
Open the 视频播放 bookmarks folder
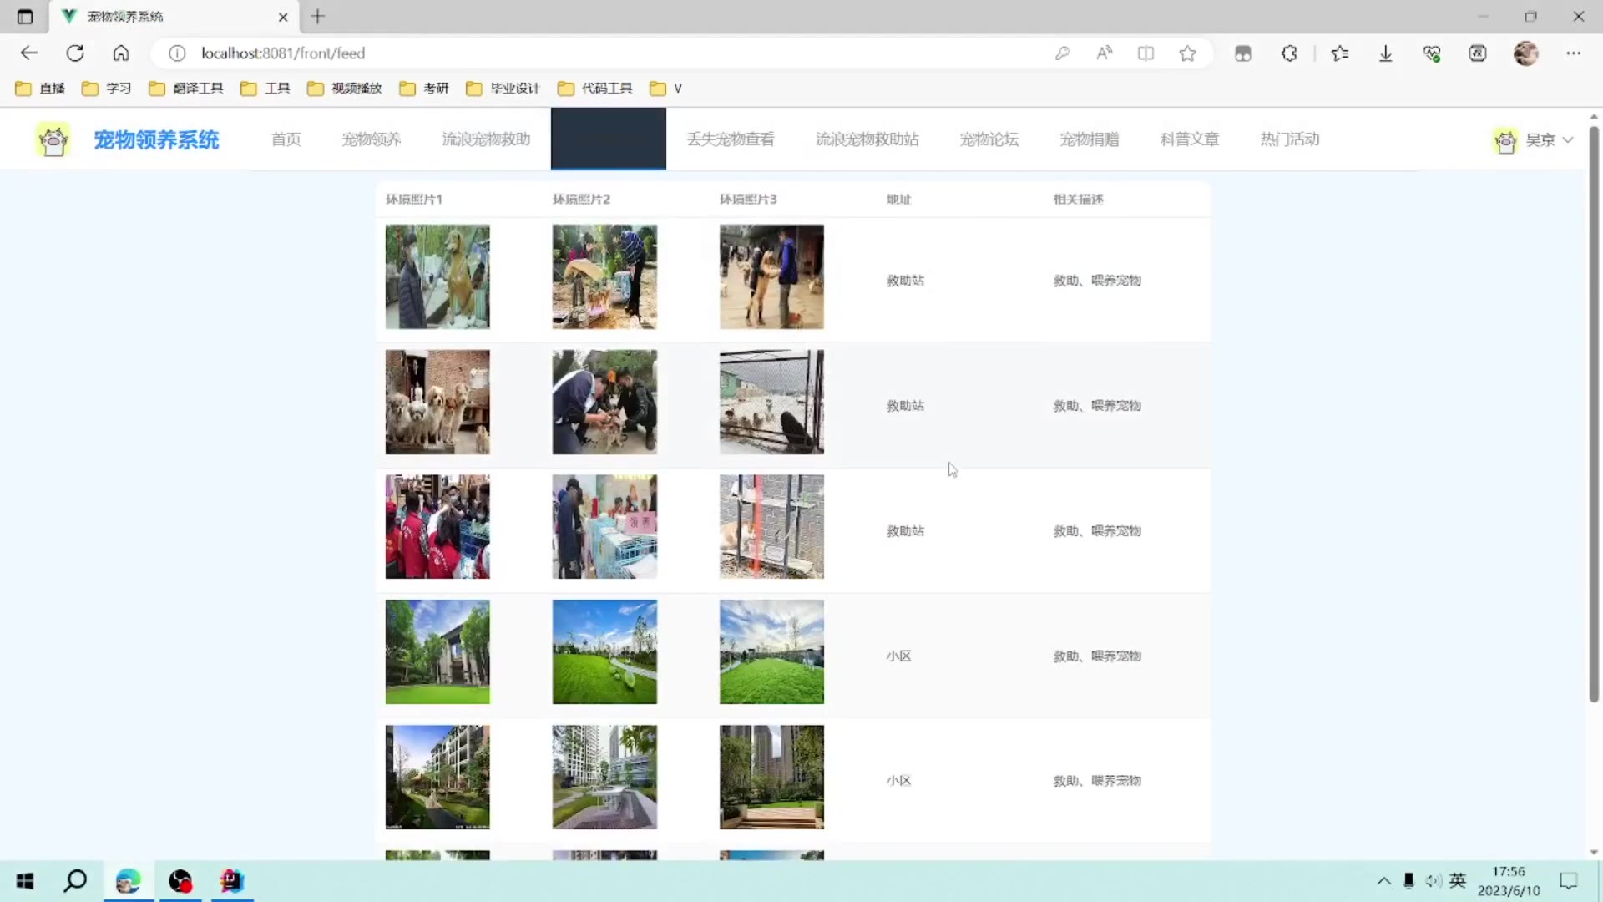tap(344, 89)
